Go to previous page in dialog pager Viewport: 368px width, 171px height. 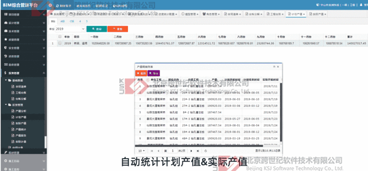pyautogui.click(x=158, y=151)
